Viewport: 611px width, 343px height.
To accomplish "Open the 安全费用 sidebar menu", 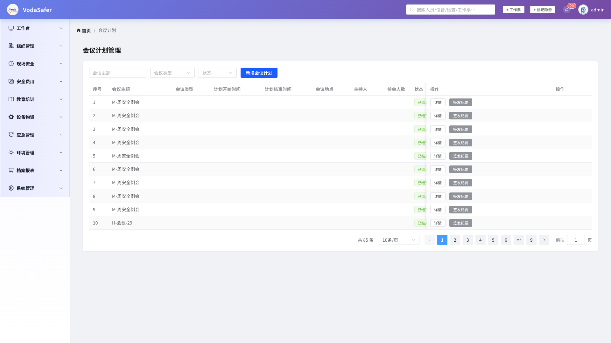I will [x=35, y=81].
